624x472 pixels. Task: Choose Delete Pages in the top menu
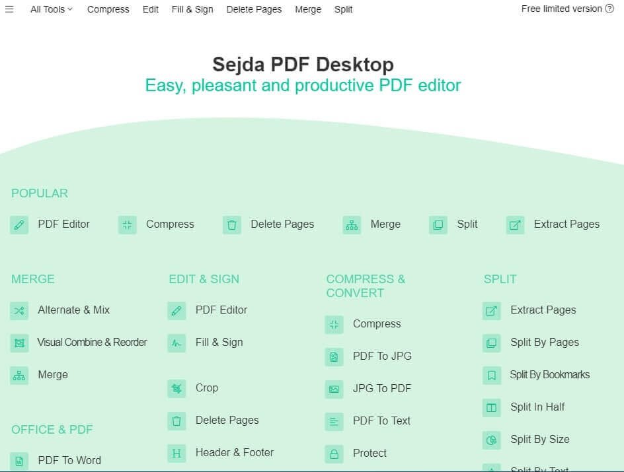pyautogui.click(x=254, y=9)
